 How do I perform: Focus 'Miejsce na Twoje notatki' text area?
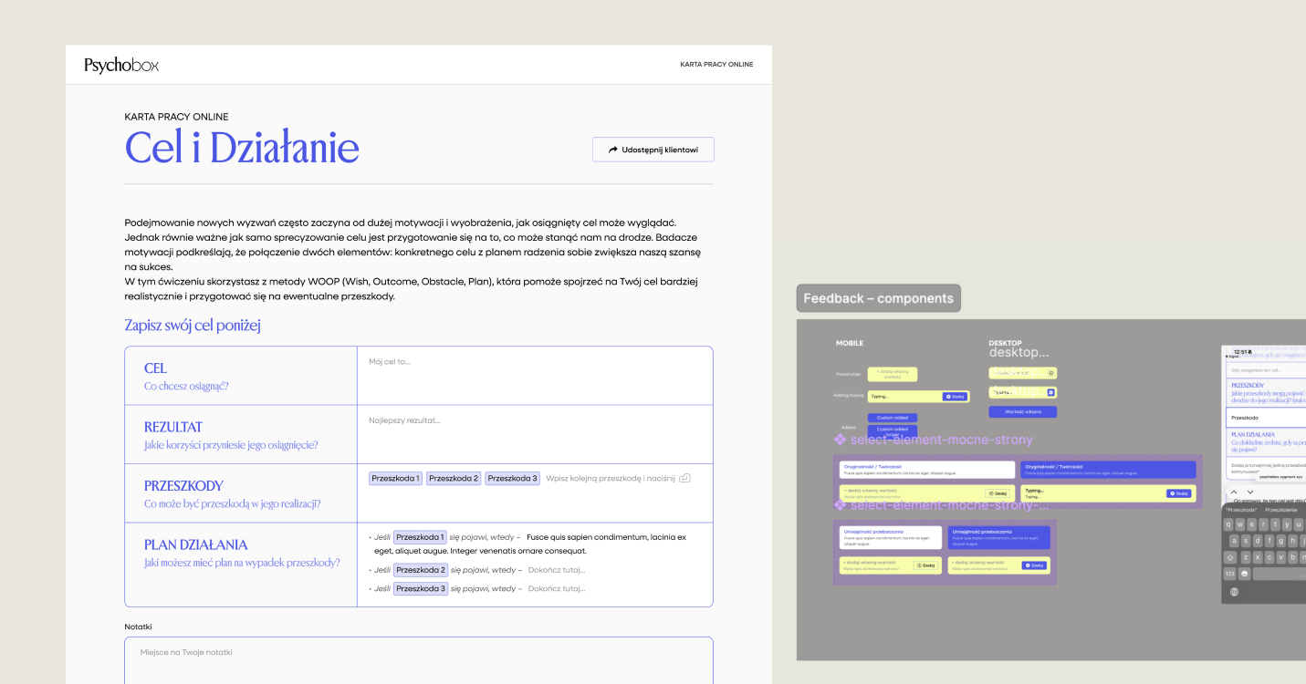click(x=419, y=660)
